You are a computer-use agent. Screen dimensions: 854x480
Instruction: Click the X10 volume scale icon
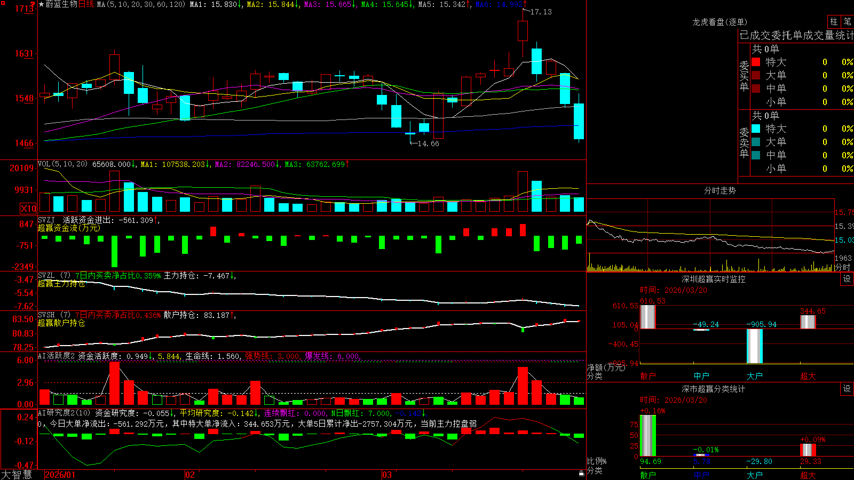28,209
